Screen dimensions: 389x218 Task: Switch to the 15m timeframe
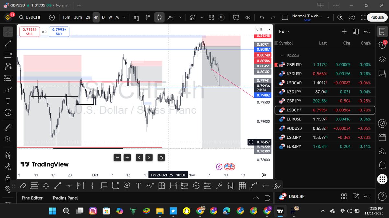pos(66,17)
